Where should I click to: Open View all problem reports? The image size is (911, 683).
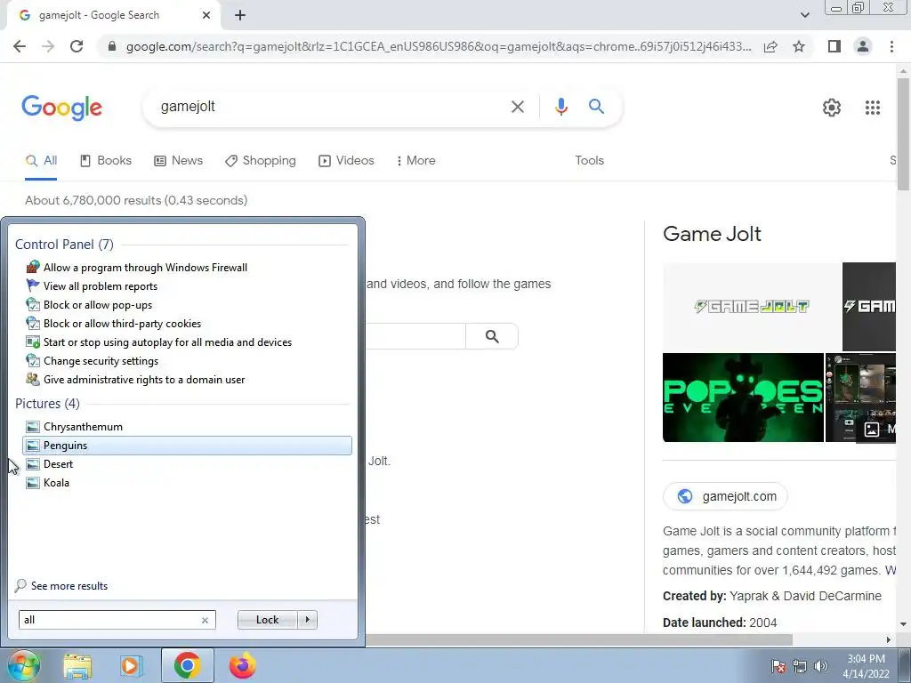[x=101, y=286]
